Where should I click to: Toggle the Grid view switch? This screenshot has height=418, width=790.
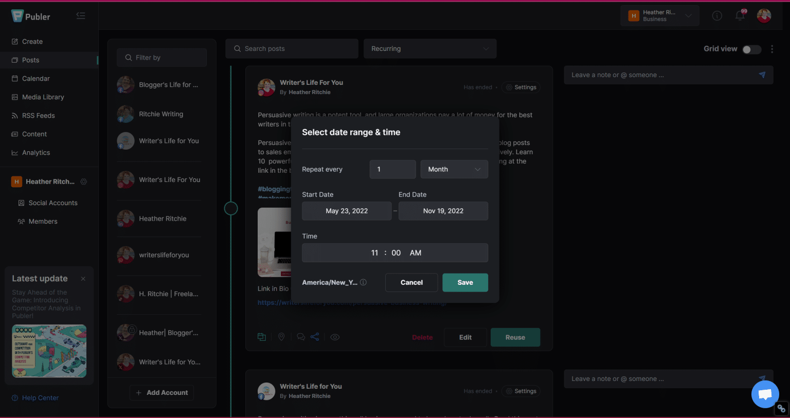(751, 49)
